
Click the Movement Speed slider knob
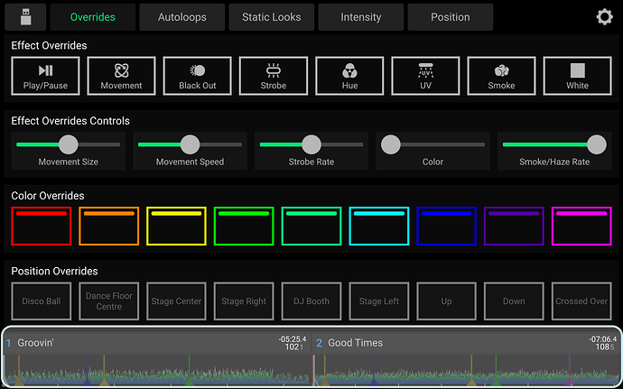click(190, 144)
